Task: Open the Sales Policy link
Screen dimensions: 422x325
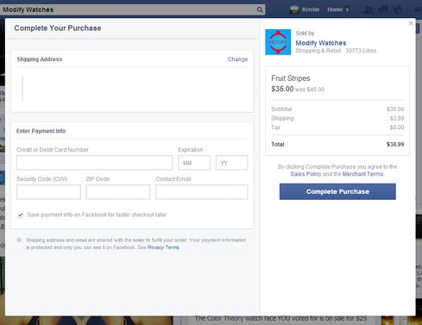Action: point(305,174)
